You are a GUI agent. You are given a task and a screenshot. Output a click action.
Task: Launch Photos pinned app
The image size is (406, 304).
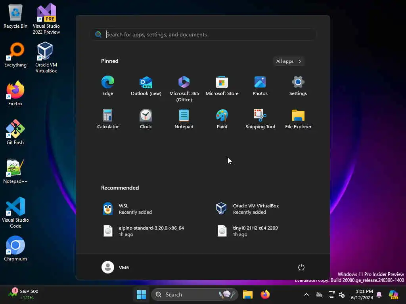260,86
